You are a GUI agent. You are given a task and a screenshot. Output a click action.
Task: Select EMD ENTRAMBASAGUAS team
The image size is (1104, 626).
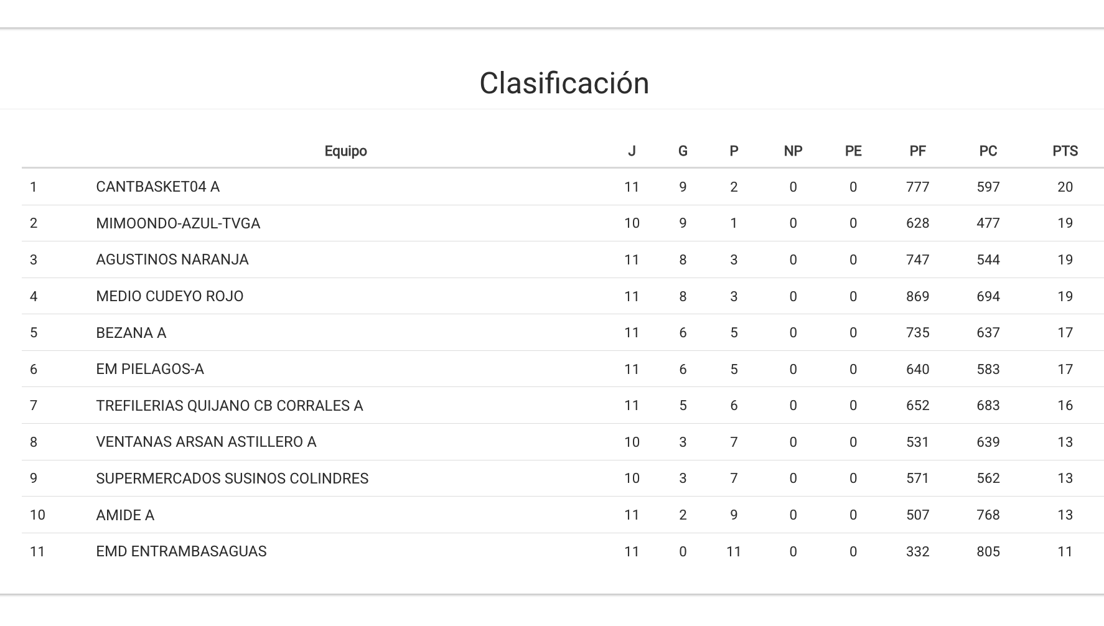(x=181, y=551)
